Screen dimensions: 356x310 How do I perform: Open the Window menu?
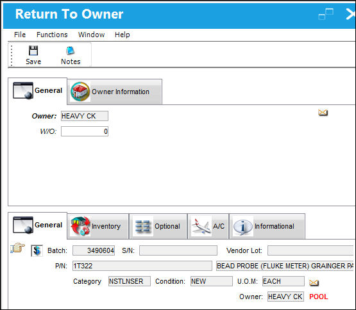pyautogui.click(x=91, y=35)
